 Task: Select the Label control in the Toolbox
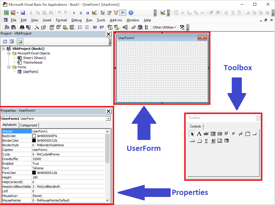(x=199, y=134)
